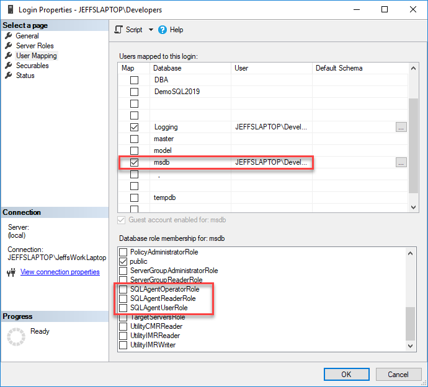Screen dimensions: 428x387
Task: Click the Help toolbar label
Action: point(176,30)
